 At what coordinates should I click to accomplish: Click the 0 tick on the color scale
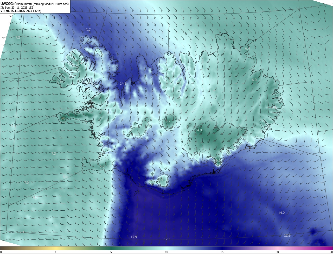coord(1,252)
